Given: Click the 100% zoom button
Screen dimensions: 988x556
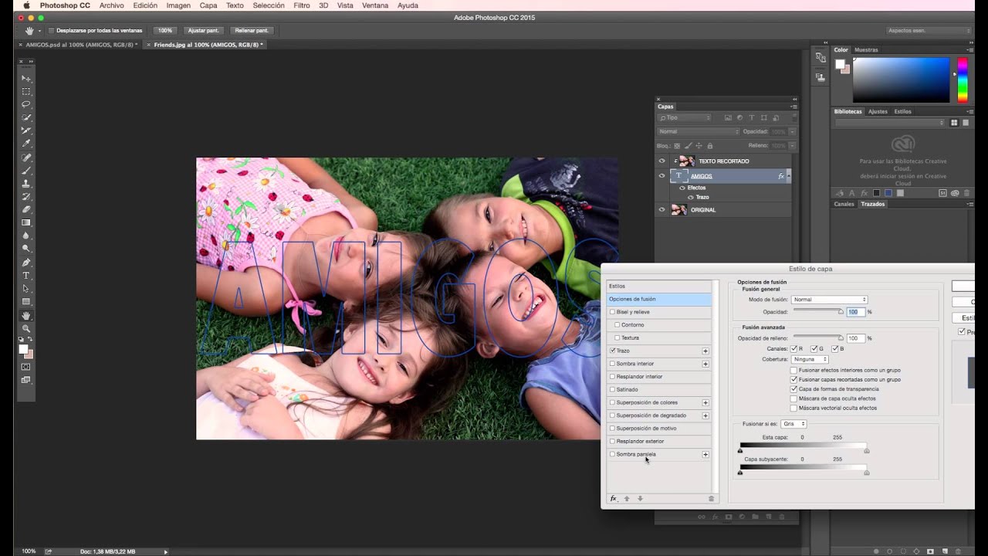Looking at the screenshot, I should 165,30.
